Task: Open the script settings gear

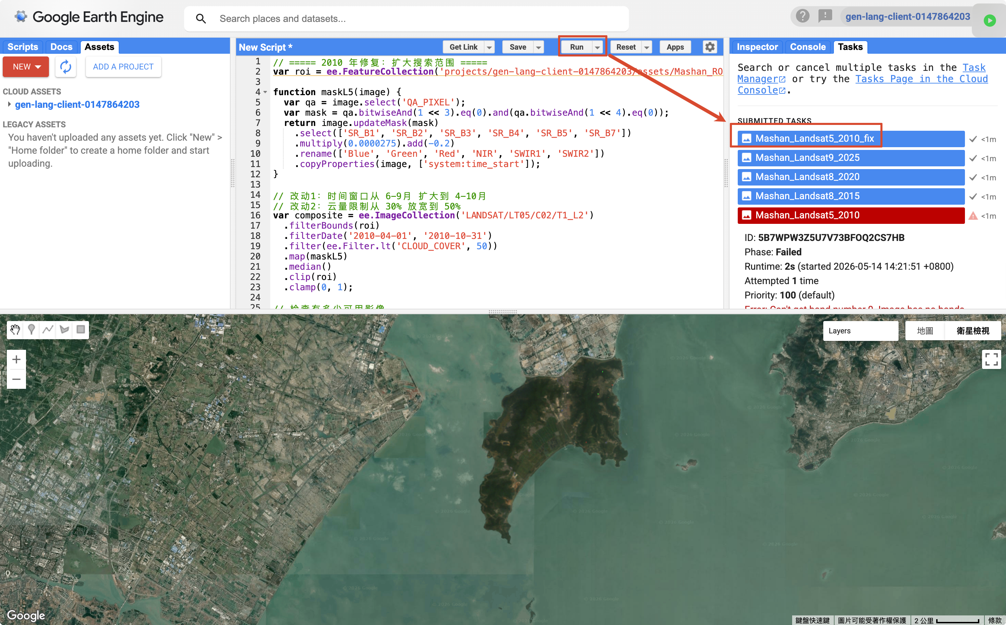Action: pos(709,47)
